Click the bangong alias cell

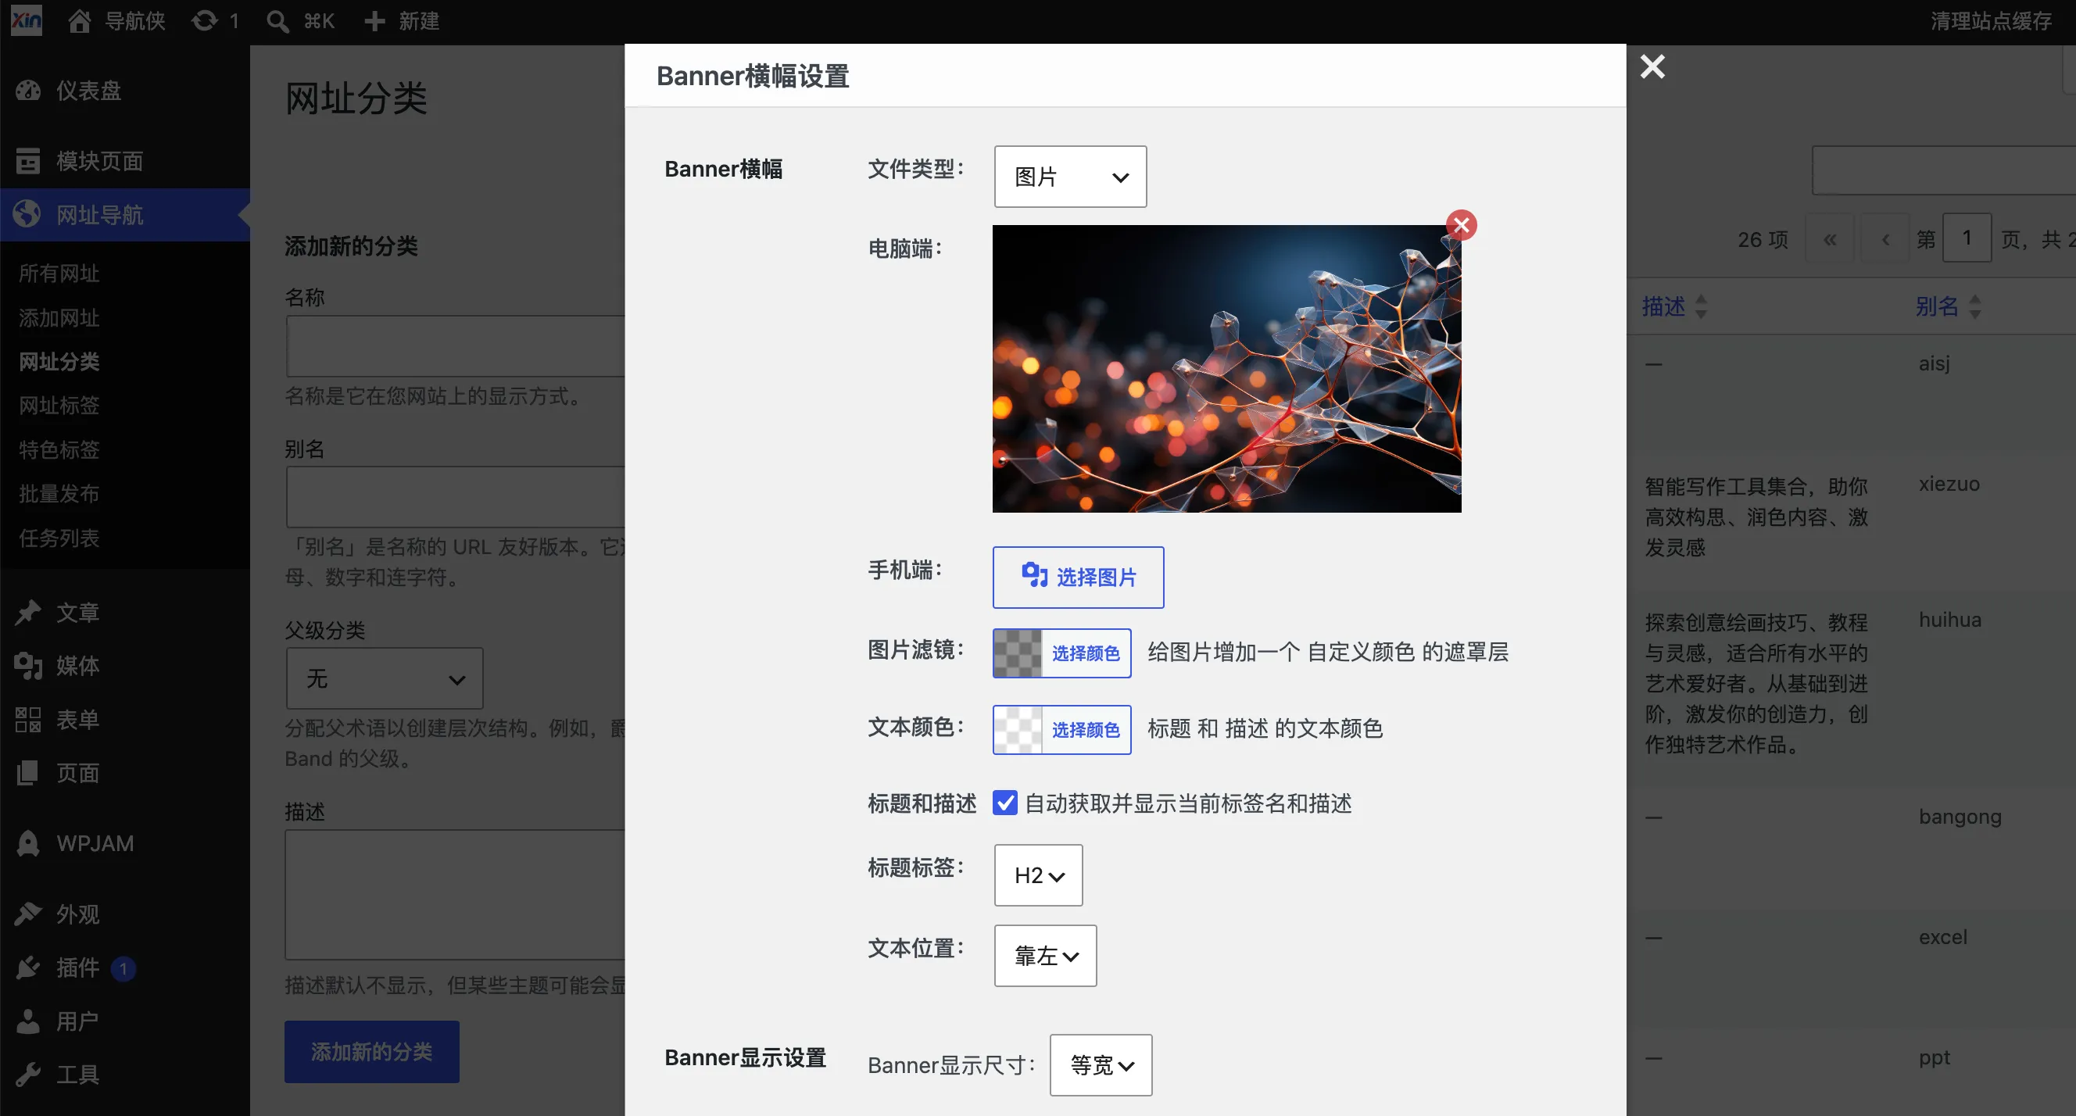click(1960, 816)
